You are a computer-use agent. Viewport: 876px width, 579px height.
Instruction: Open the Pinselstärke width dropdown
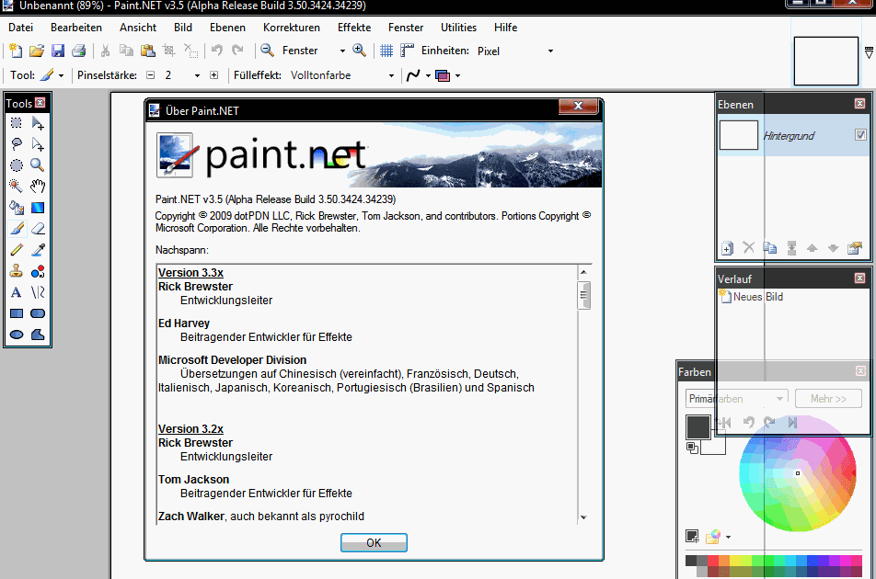[x=197, y=75]
